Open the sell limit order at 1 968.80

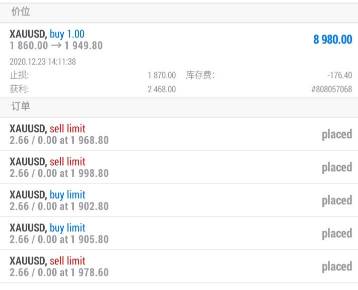click(x=59, y=134)
